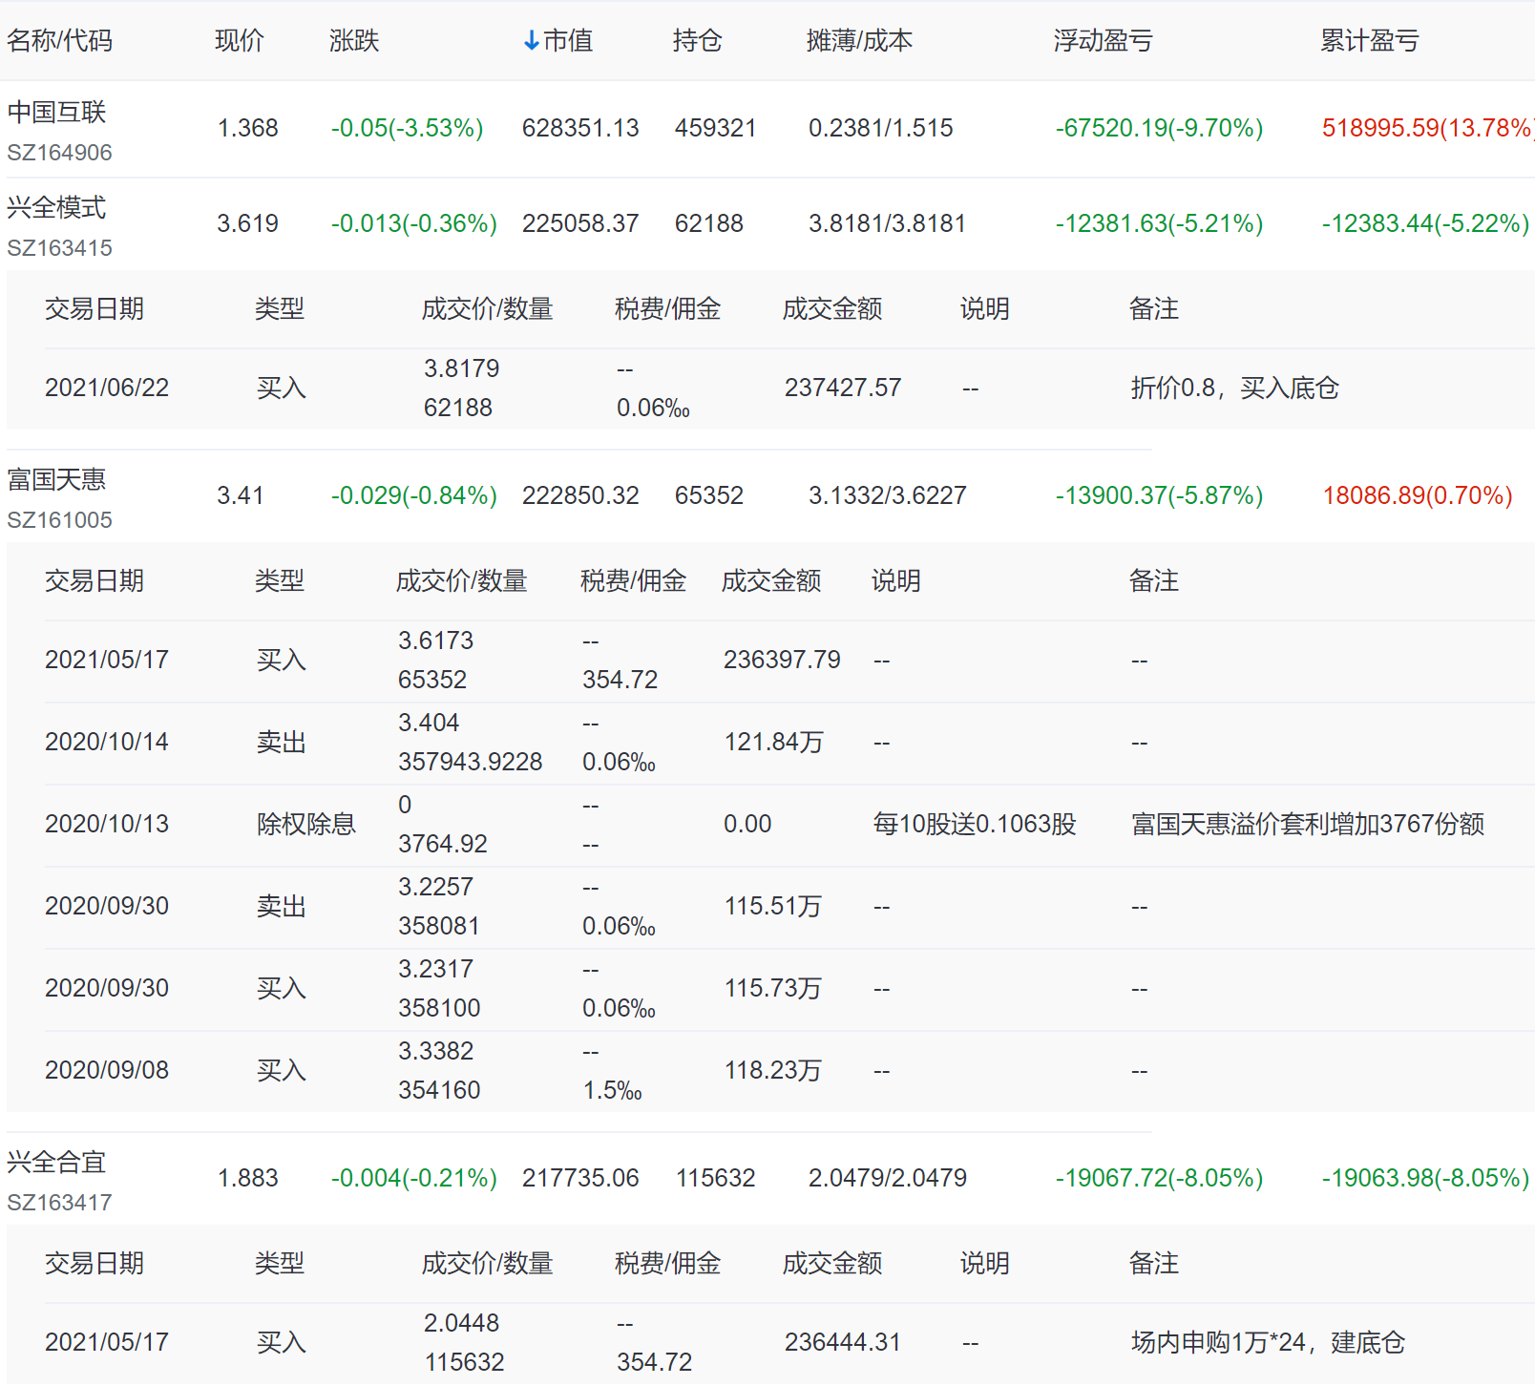1535x1386 pixels.
Task: Click the sell price 3.404
Action: point(429,723)
